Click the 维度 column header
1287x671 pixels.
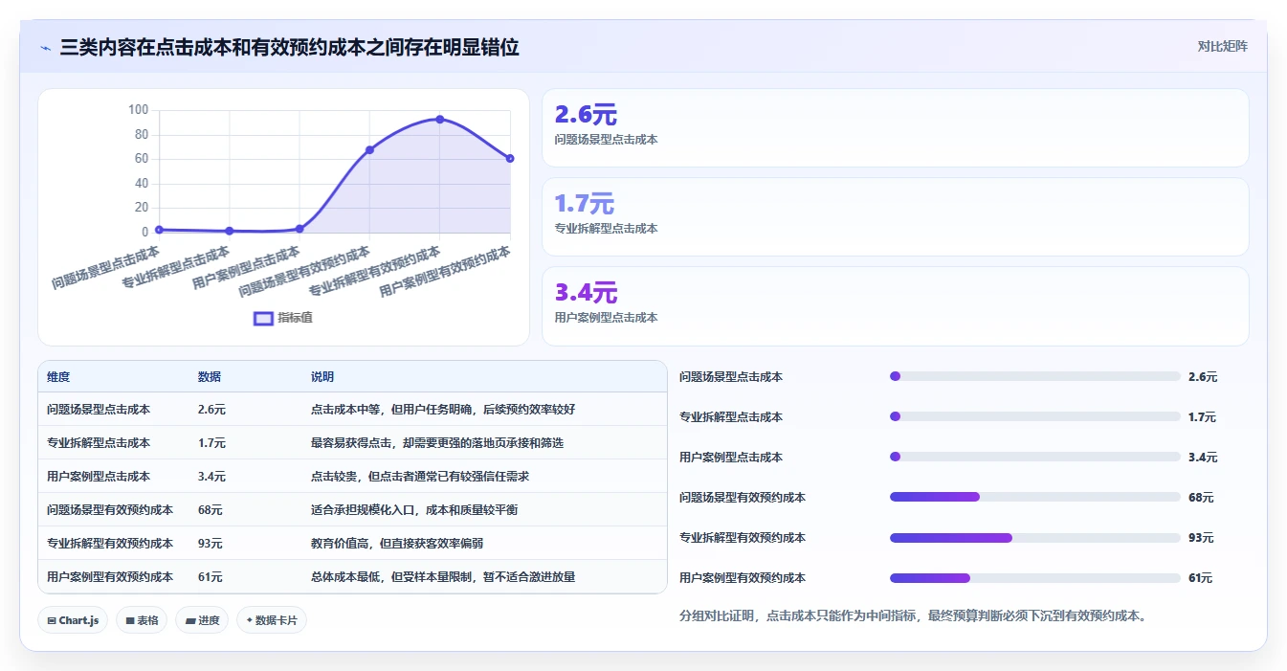58,377
